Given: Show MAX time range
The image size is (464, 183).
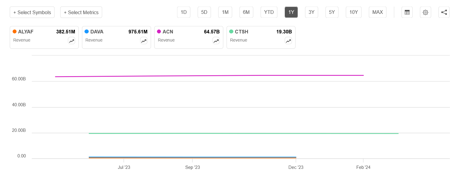Looking at the screenshot, I should tap(377, 12).
